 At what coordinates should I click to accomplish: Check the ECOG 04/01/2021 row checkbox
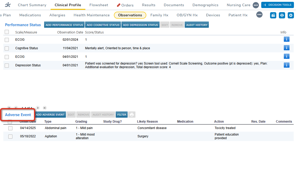[7, 57]
